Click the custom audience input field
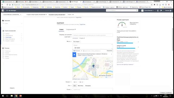174x98 pixels. point(93,35)
